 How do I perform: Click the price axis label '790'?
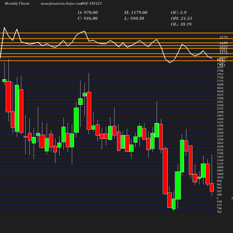219,208
